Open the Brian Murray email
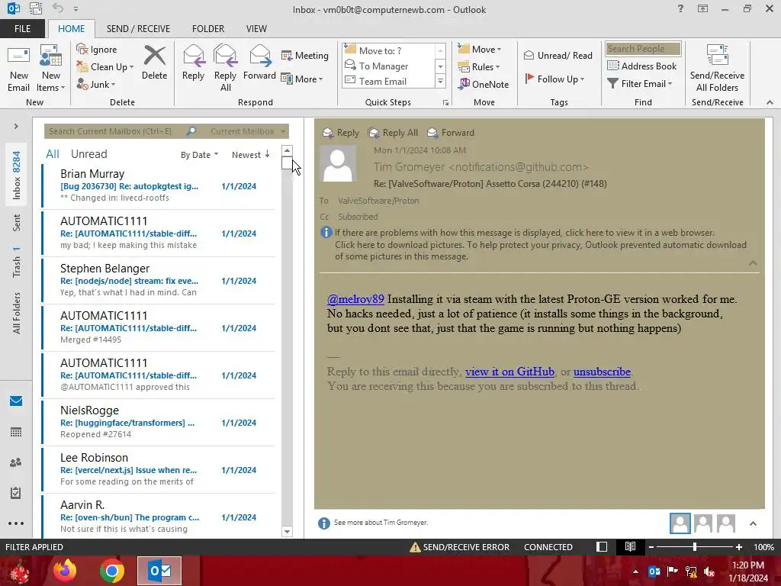Viewport: 781px width, 586px height. click(159, 186)
